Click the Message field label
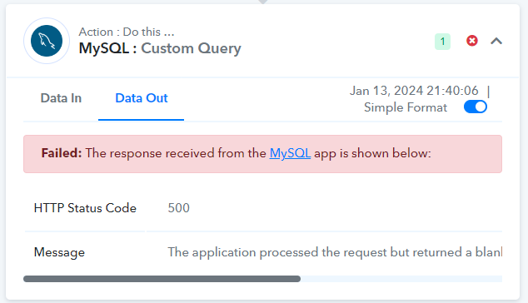528x303 pixels. pyautogui.click(x=59, y=252)
